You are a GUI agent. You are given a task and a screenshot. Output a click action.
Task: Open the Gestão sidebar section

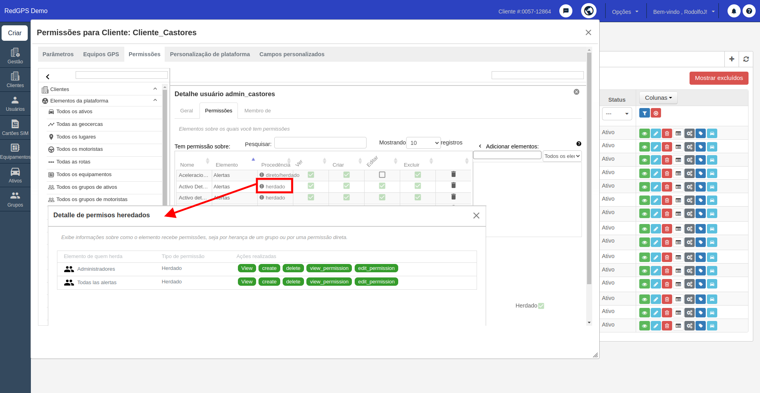pyautogui.click(x=15, y=56)
